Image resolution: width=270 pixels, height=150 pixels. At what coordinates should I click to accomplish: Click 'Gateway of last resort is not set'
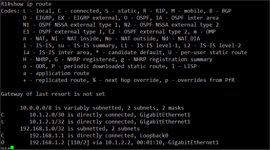coord(53,94)
